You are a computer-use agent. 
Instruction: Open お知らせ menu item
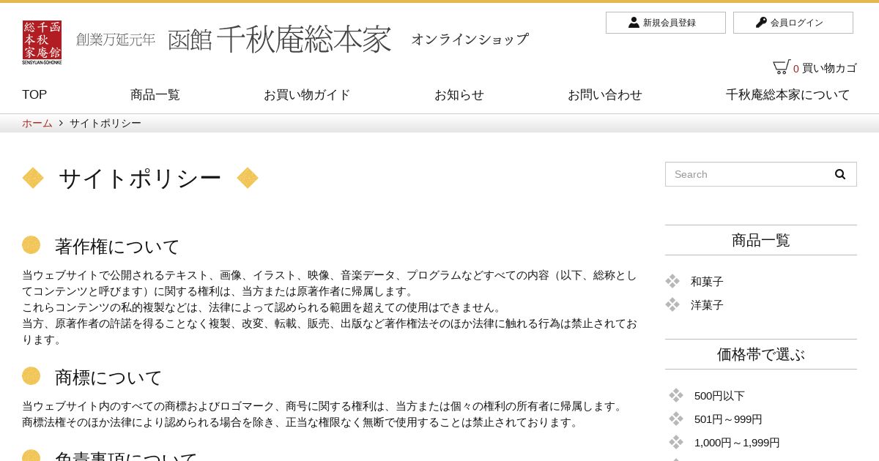(x=459, y=94)
